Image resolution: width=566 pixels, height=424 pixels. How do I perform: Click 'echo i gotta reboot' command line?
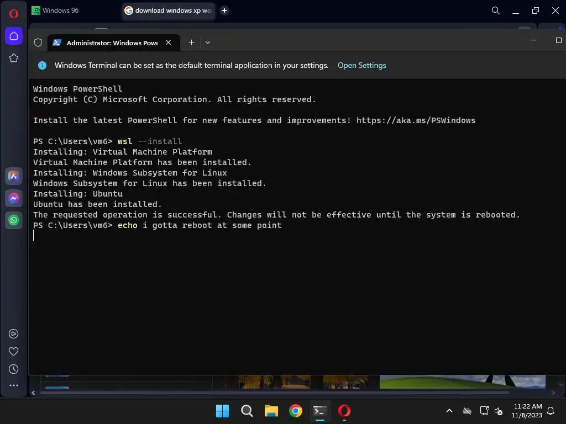pyautogui.click(x=200, y=225)
